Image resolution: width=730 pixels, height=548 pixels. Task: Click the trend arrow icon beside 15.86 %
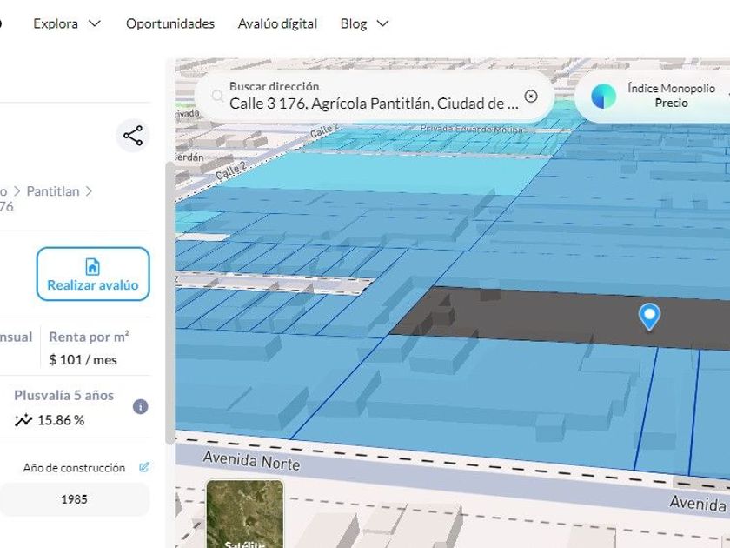(23, 420)
